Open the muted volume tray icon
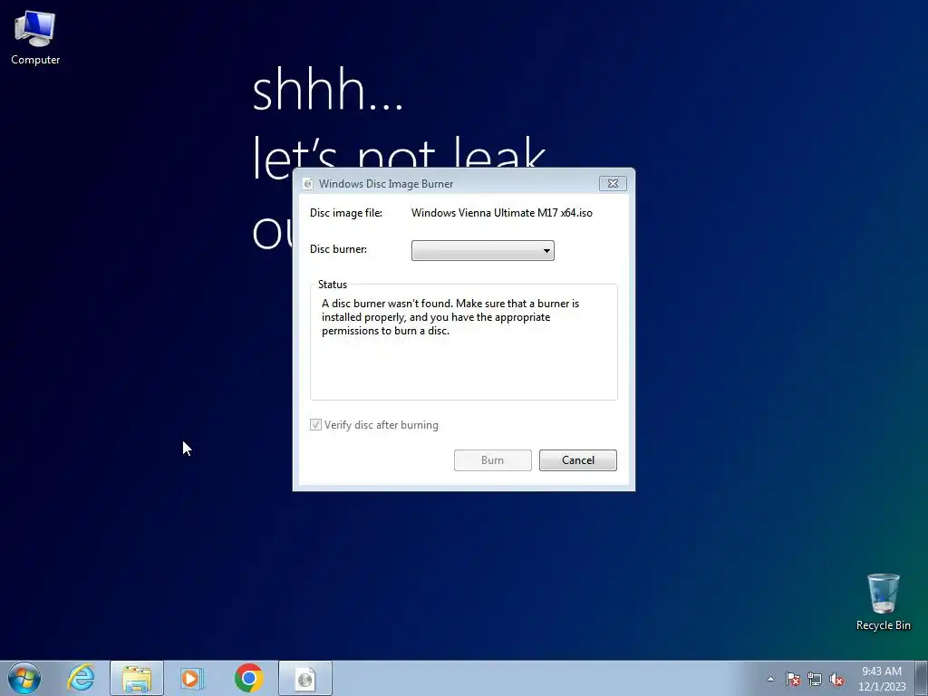The width and height of the screenshot is (928, 696). [x=836, y=679]
